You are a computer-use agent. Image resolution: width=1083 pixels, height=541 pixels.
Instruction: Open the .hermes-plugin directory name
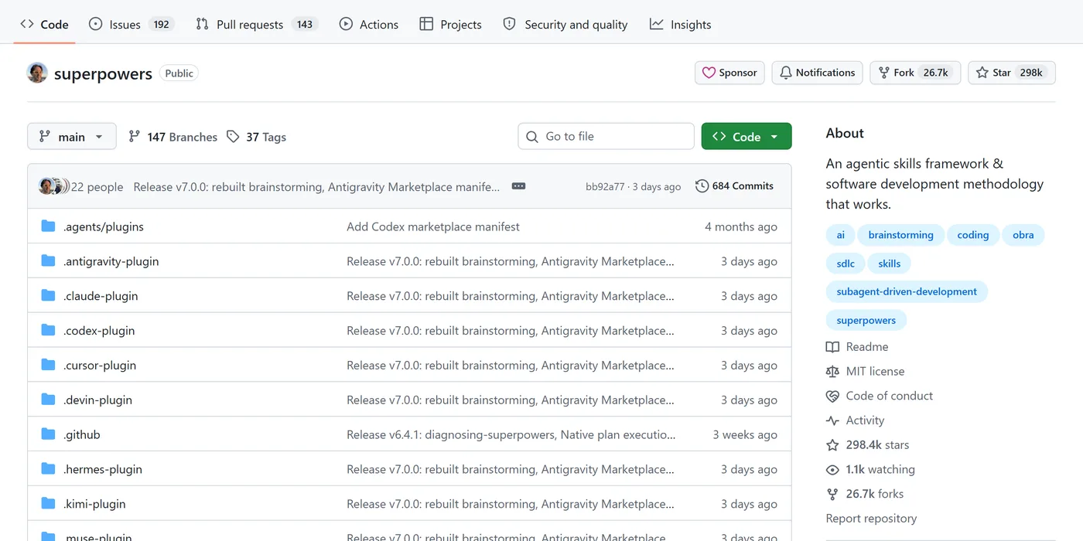click(x=103, y=469)
